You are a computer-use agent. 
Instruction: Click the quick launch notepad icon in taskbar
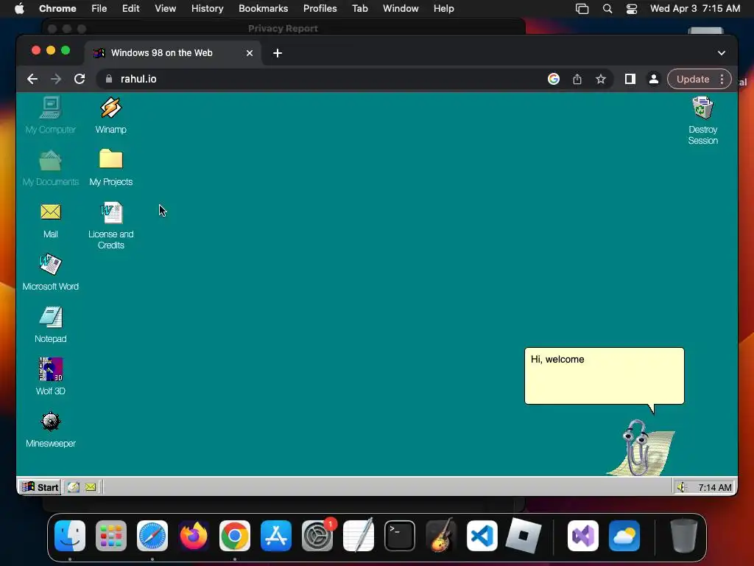click(73, 487)
